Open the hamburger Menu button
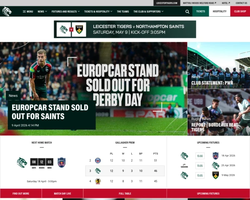Image resolution: width=250 pixels, height=200 pixels. pyautogui.click(x=28, y=12)
